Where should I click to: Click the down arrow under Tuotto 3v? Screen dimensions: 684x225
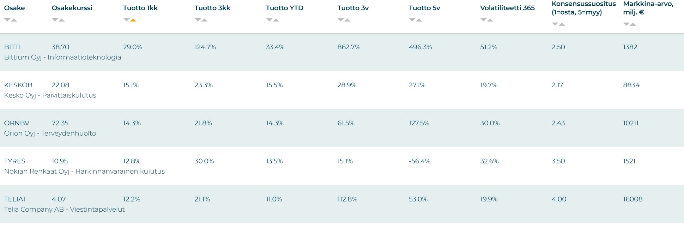[x=340, y=20]
